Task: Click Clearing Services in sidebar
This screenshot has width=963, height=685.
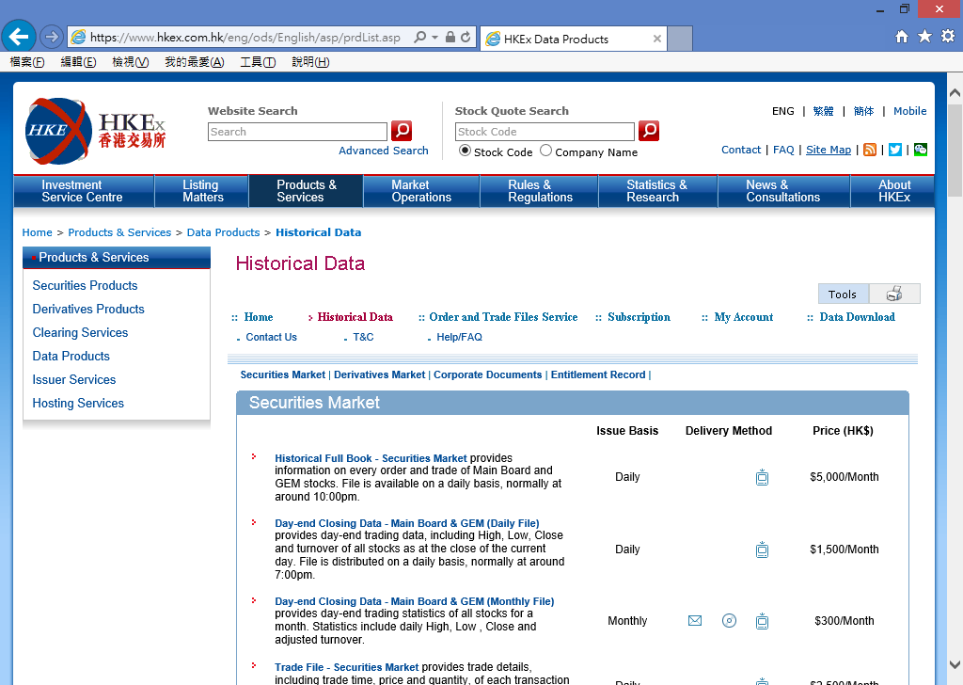Action: click(x=81, y=332)
